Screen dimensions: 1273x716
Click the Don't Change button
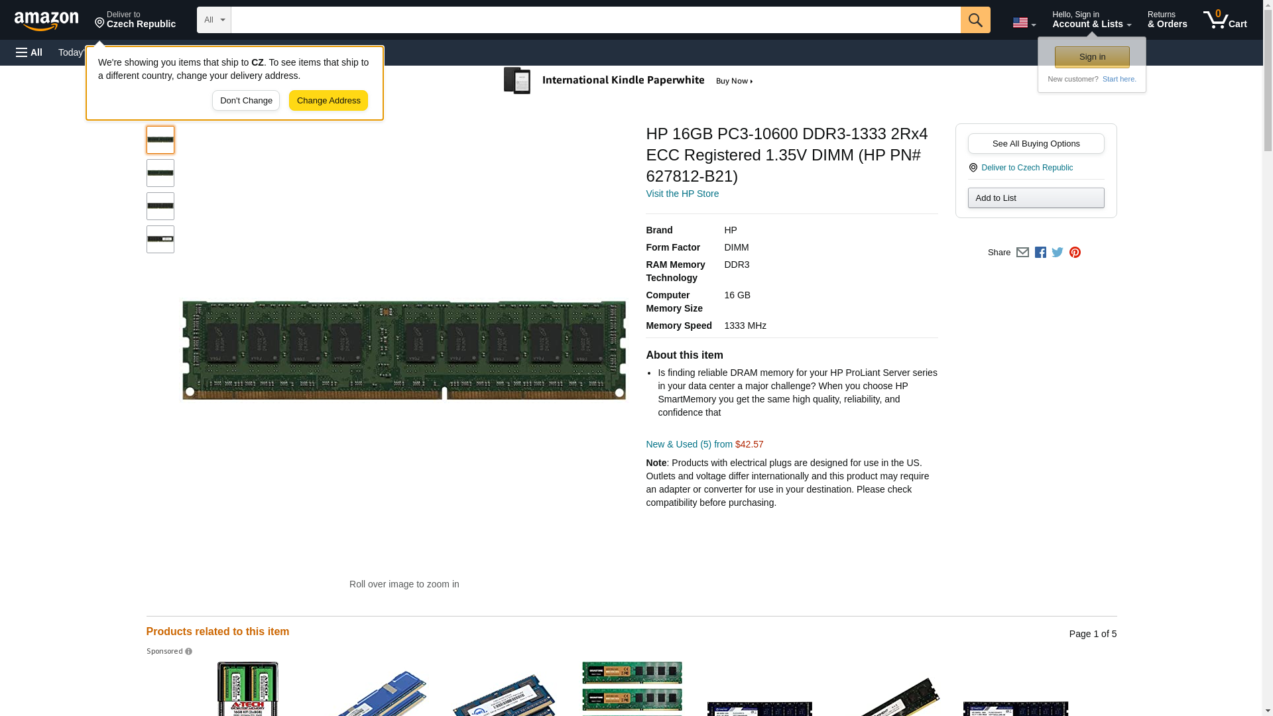[x=246, y=101]
